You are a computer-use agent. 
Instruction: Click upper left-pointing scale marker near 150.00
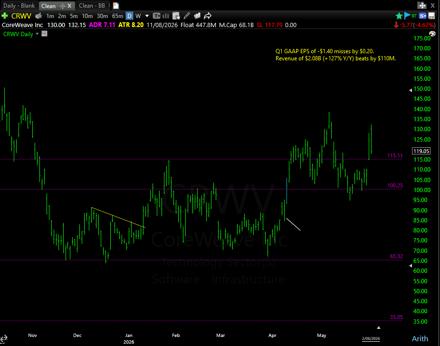411,90
